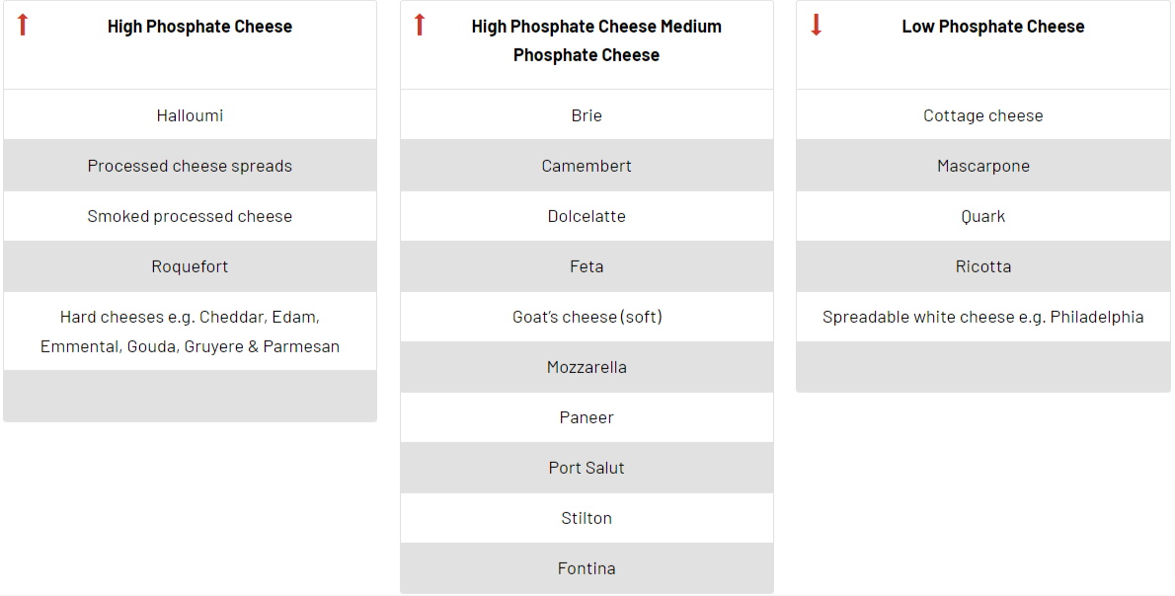
Task: Select the Hard cheeses e.g. Cheddar entry
Action: tap(190, 331)
